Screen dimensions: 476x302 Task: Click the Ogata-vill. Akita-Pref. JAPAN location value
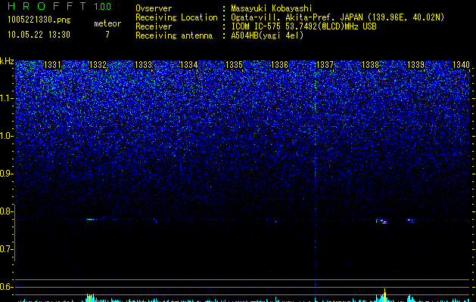[338, 17]
